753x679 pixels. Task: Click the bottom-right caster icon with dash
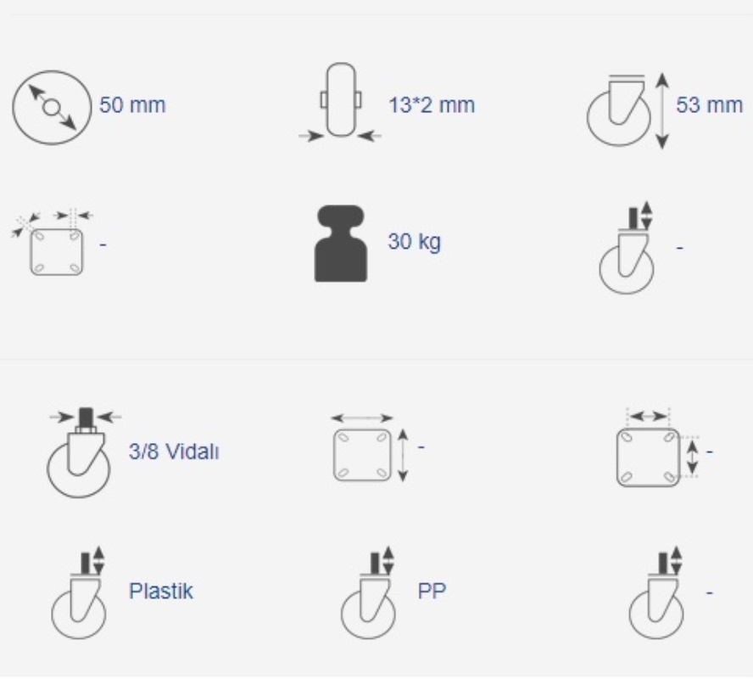tap(656, 592)
